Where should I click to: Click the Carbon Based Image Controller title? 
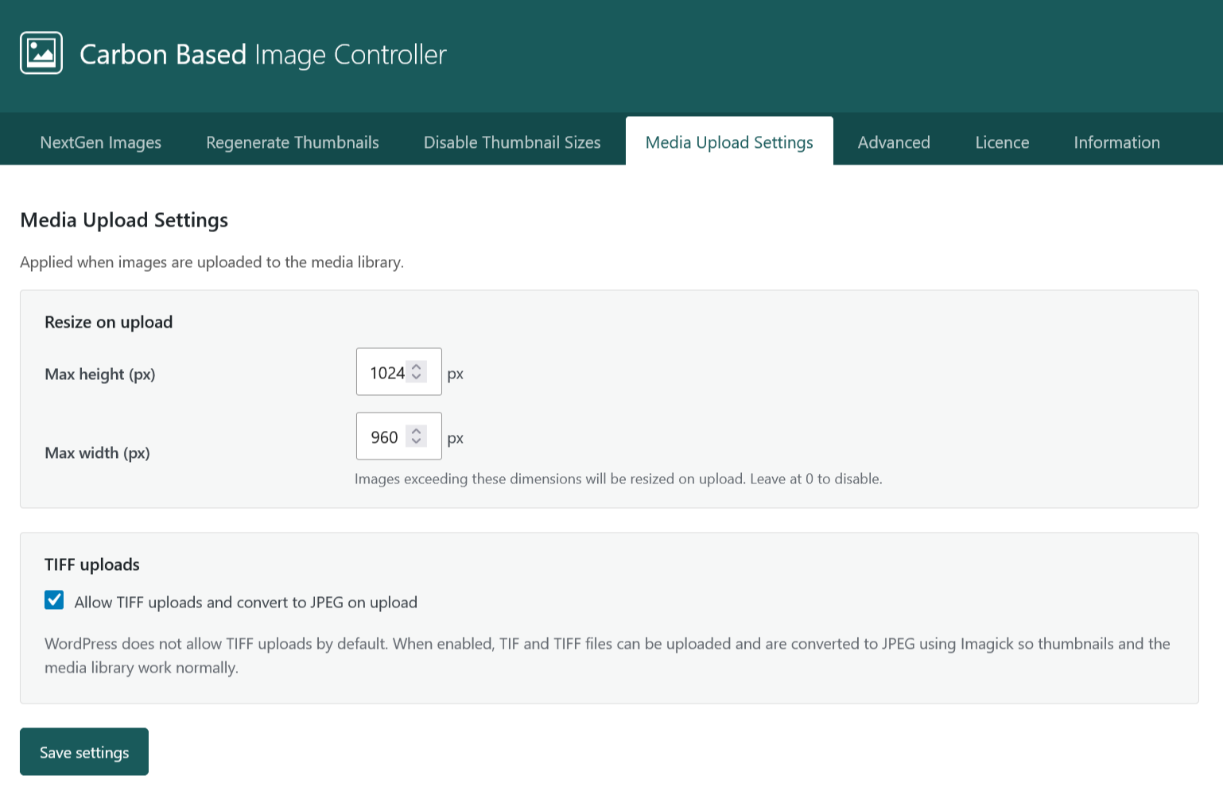tap(263, 55)
